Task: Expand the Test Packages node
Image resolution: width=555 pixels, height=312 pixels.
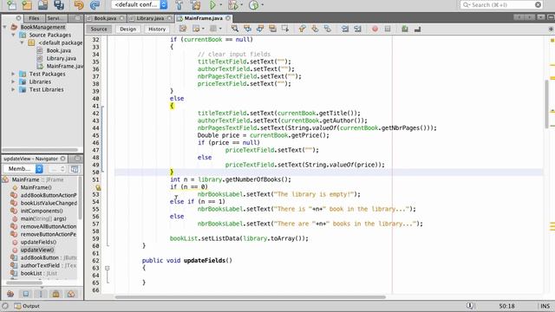Action: [14, 74]
